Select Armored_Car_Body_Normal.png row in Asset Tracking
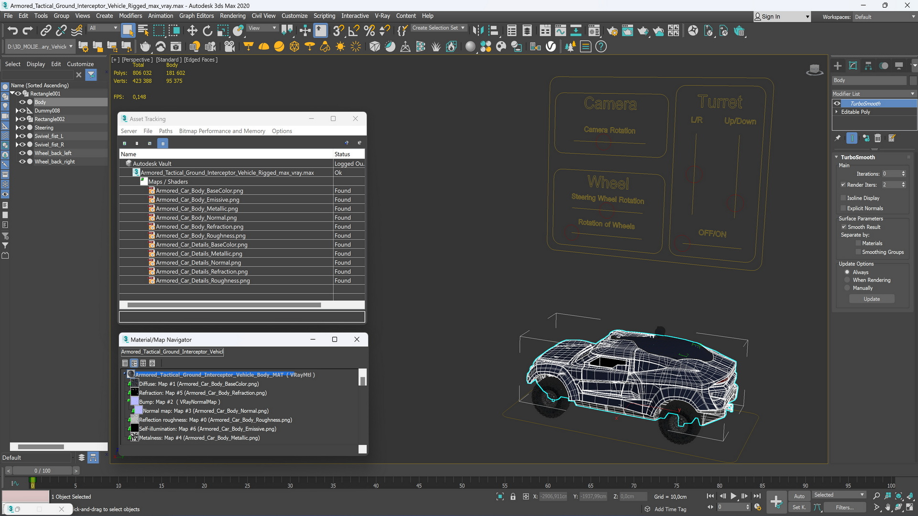The height and width of the screenshot is (516, 918). pos(241,218)
